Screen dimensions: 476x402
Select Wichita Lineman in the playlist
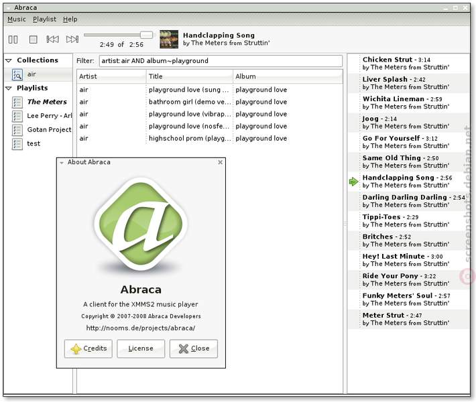(x=408, y=103)
